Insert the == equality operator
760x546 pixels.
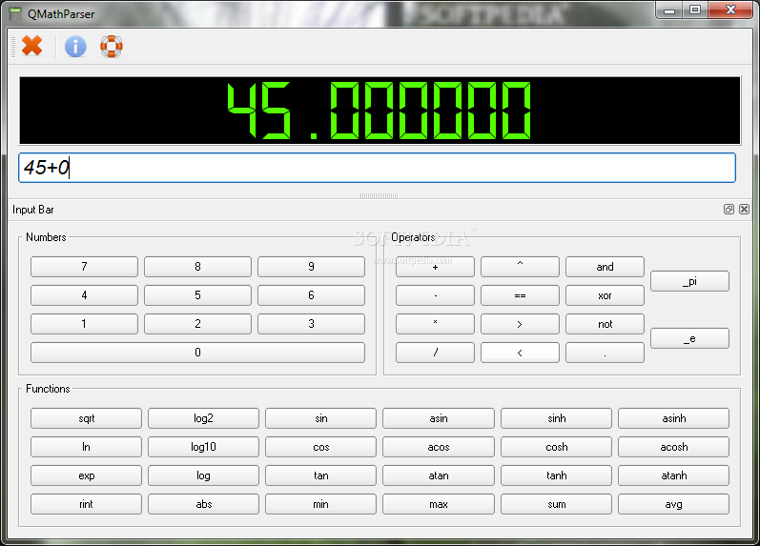tap(520, 295)
